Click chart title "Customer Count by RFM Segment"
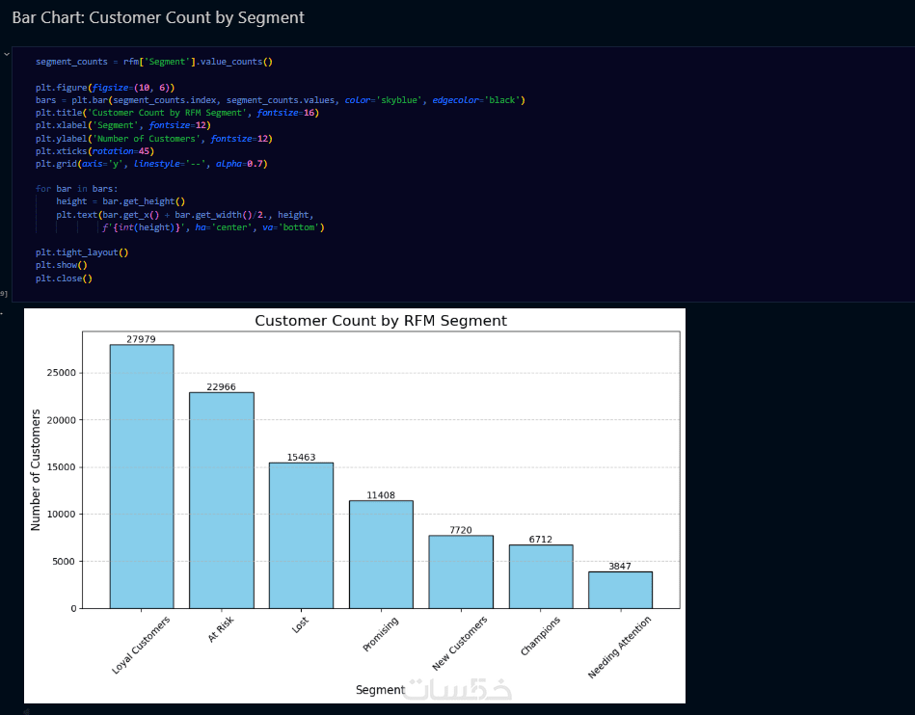 pyautogui.click(x=381, y=321)
